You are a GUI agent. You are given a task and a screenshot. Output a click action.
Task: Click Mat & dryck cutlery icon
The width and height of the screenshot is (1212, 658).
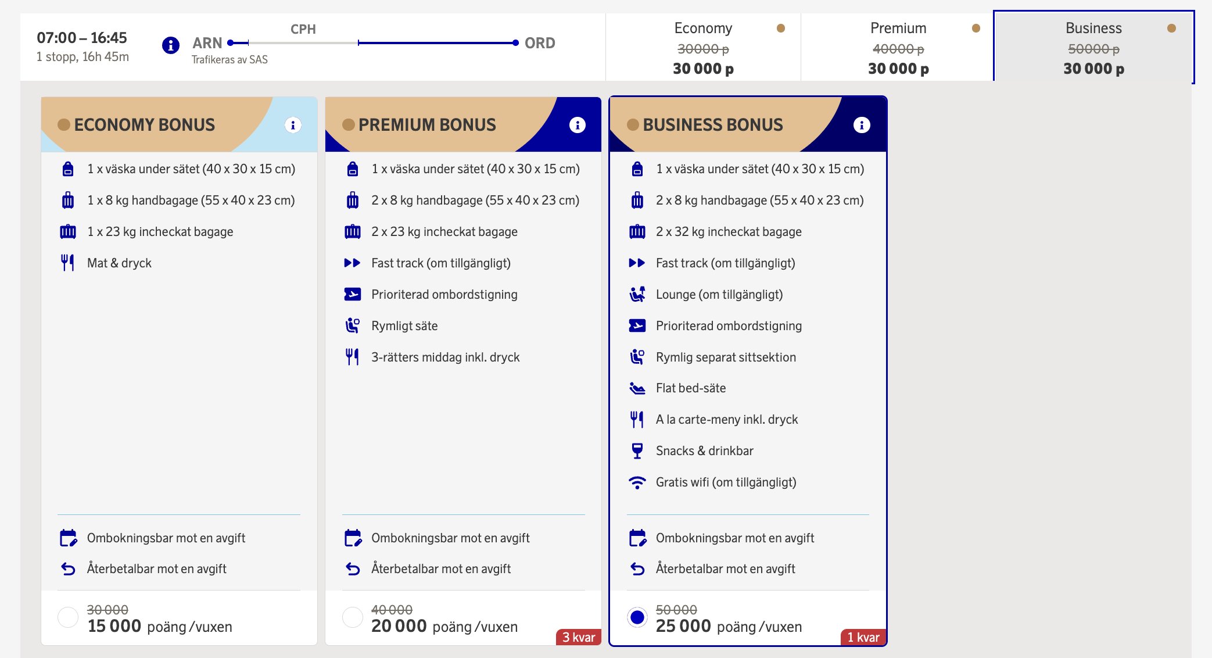[68, 263]
